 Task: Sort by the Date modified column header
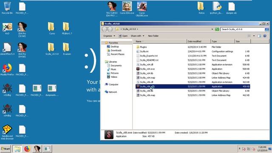pos(198,42)
